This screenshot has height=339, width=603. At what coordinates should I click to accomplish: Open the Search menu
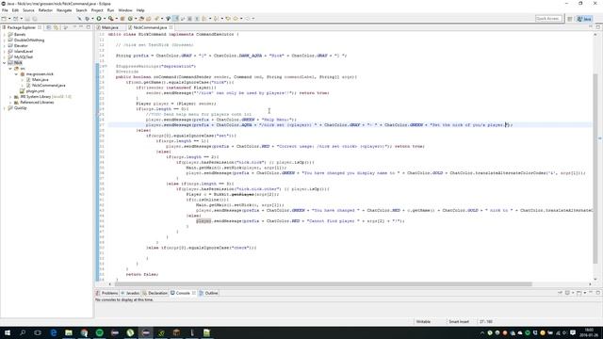[x=81, y=10]
